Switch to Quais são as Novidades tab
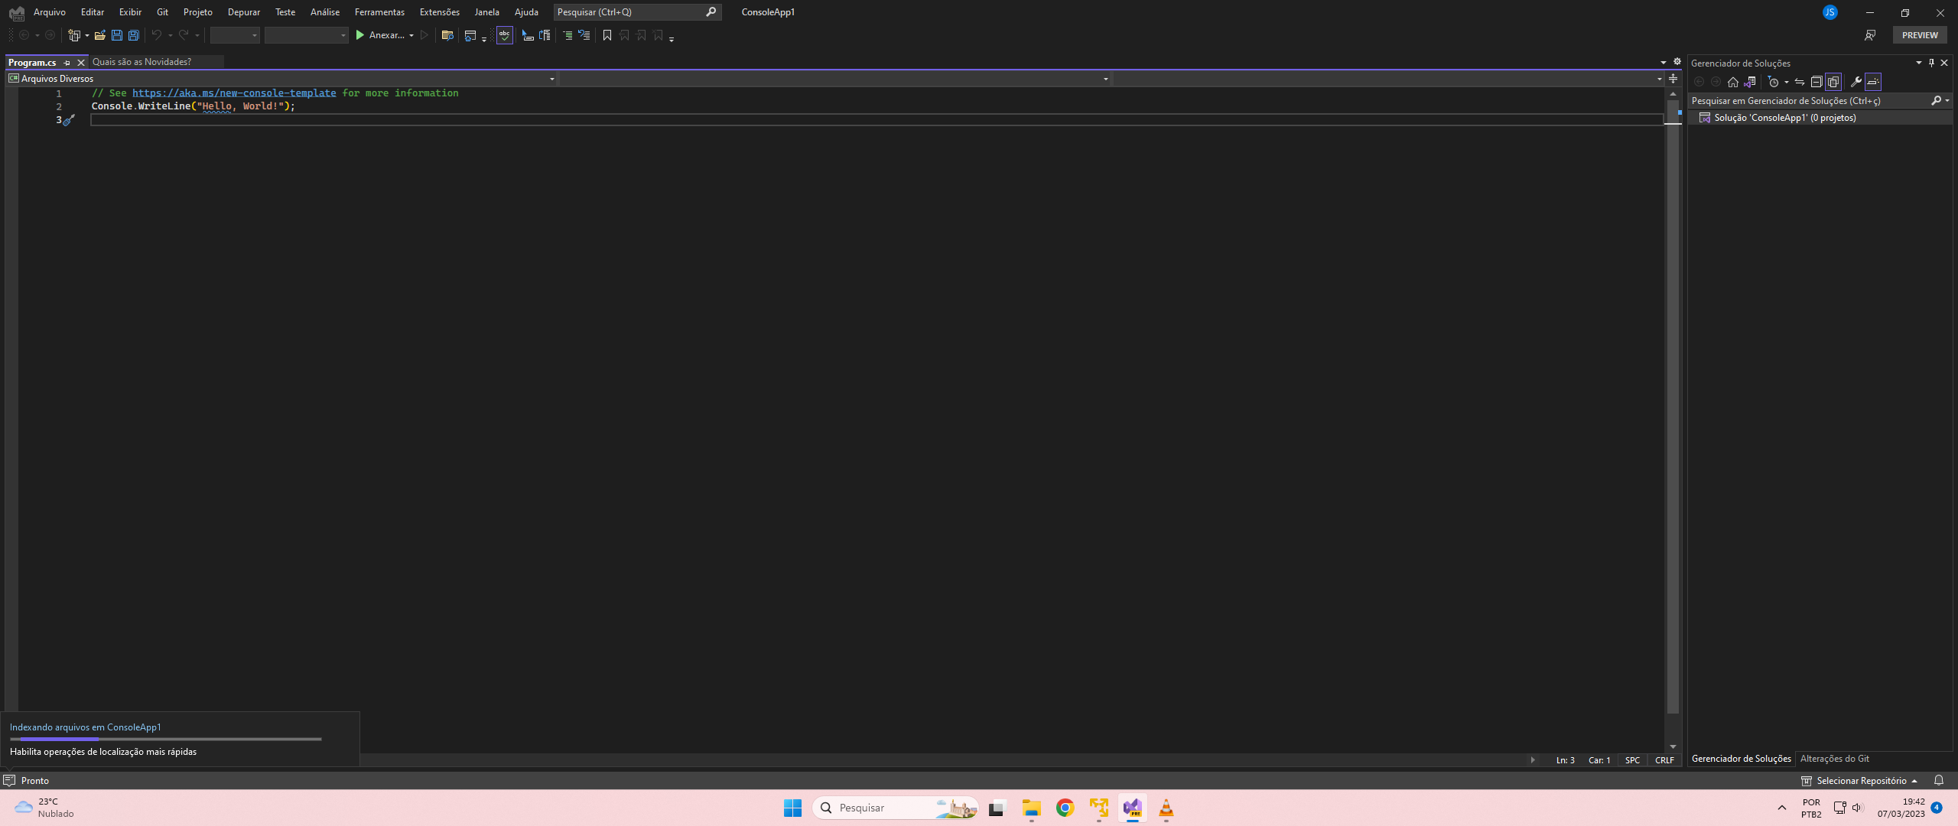The width and height of the screenshot is (1958, 826). (142, 62)
